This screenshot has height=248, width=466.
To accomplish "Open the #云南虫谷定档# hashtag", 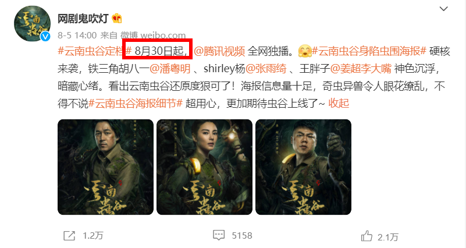I will 94,51.
